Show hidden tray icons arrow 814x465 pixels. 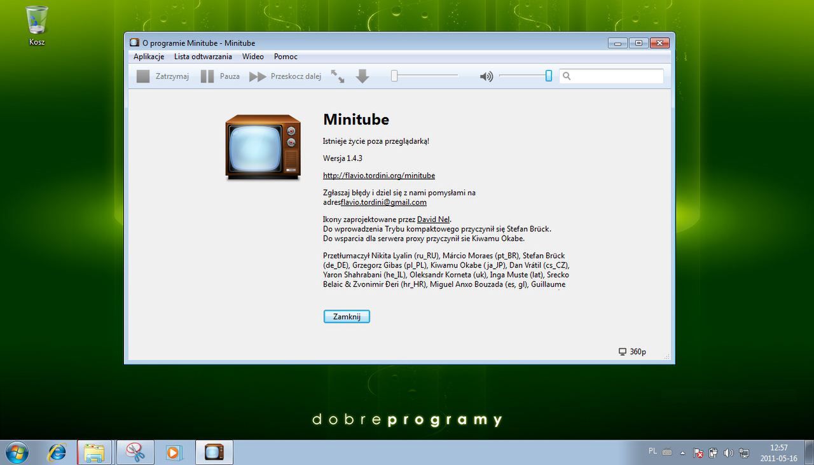[682, 453]
